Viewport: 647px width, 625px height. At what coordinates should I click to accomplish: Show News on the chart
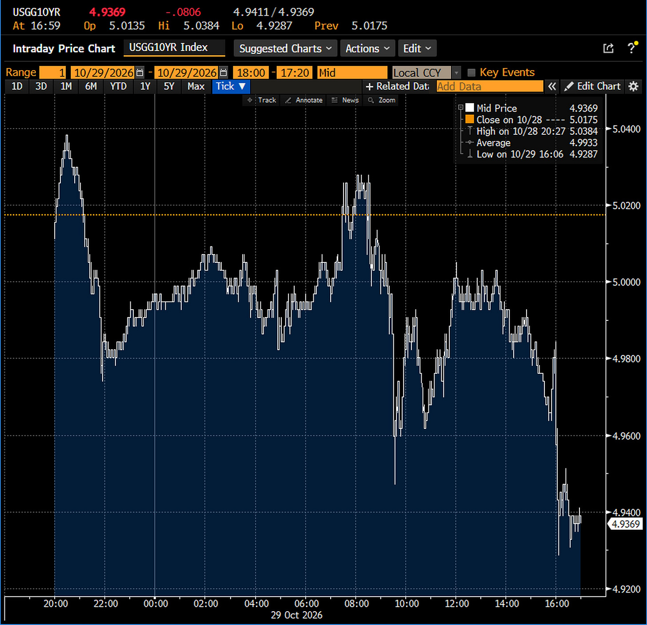coord(345,100)
